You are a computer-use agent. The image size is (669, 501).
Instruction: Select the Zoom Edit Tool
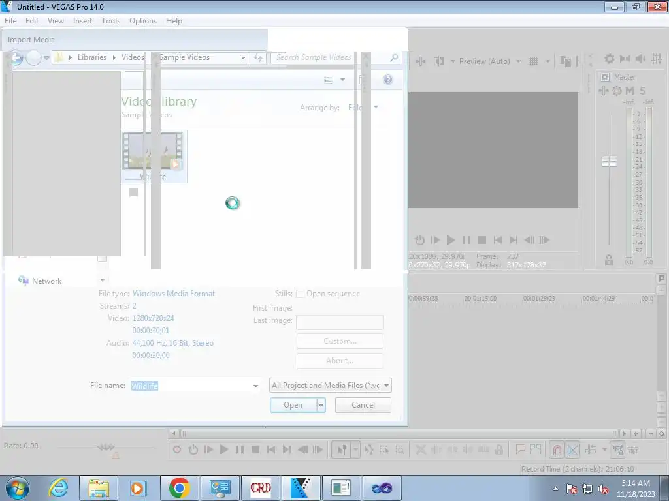point(400,449)
